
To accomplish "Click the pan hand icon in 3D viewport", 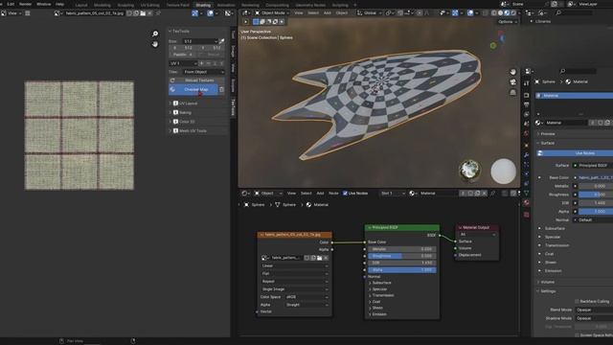I will [513, 72].
